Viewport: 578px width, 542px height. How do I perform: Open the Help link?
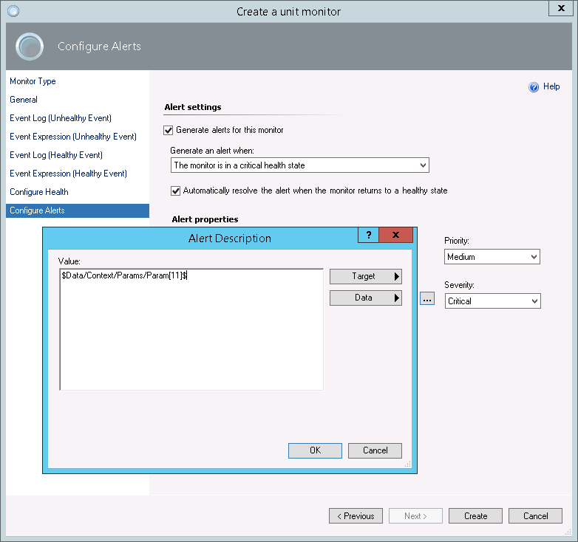(551, 86)
